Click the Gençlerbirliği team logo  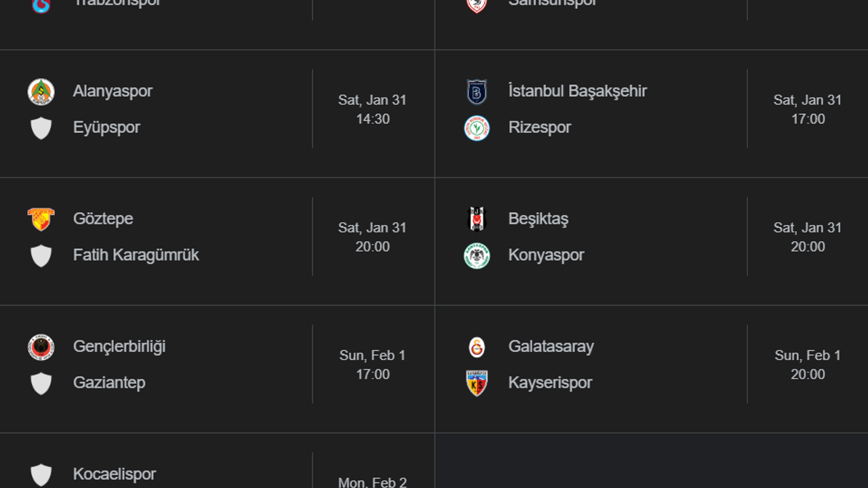click(41, 347)
